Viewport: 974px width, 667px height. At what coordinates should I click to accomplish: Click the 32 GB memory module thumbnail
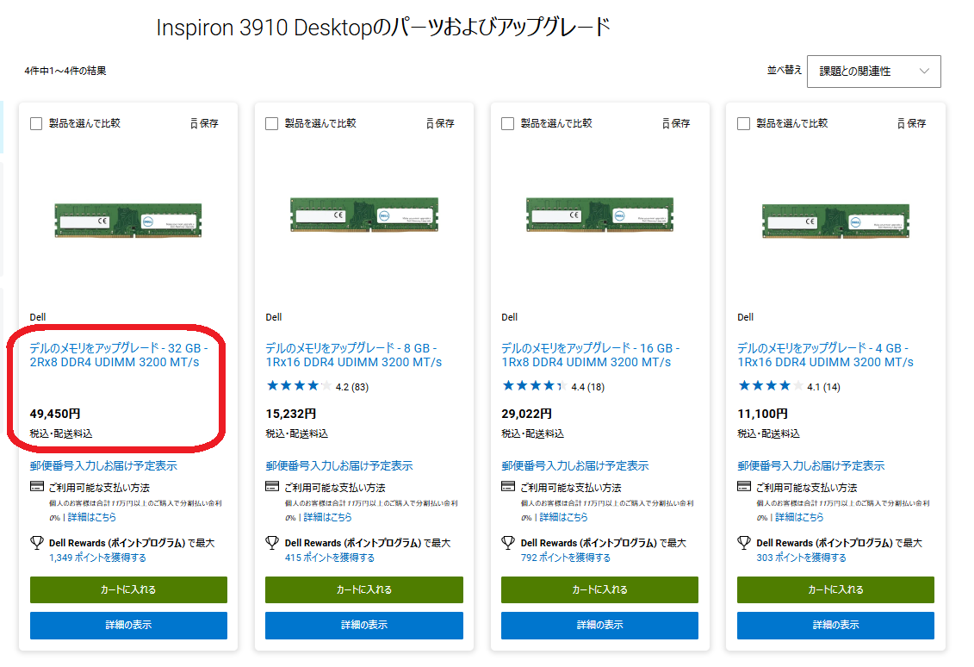click(x=128, y=220)
